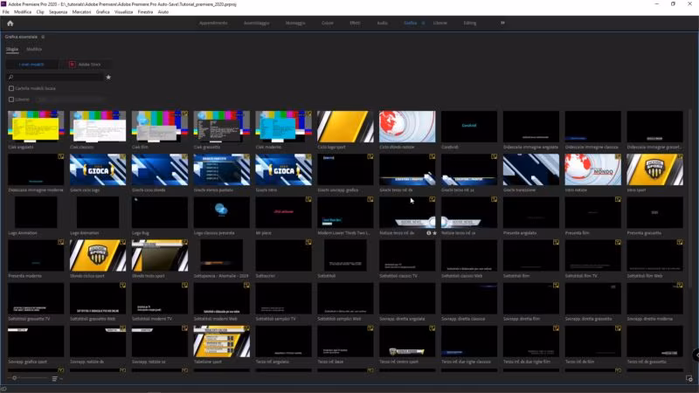Enable Cartella modelli locale checkbox
This screenshot has height=393, width=699.
11,89
